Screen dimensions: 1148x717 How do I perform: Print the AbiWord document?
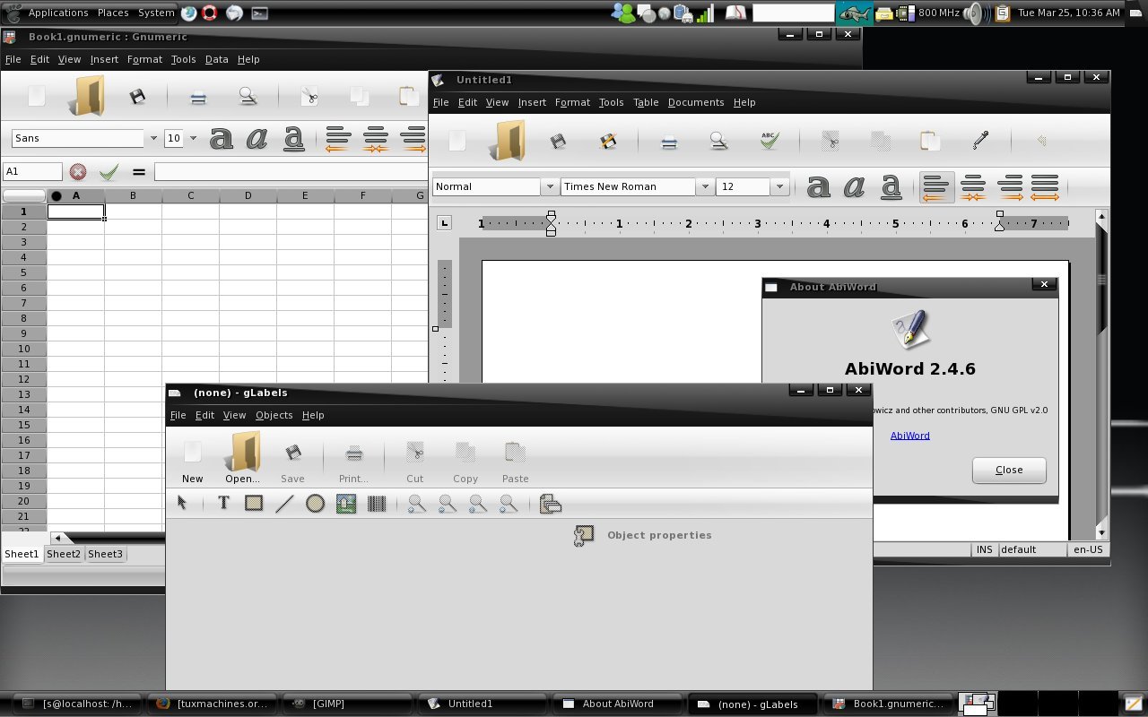(x=669, y=142)
